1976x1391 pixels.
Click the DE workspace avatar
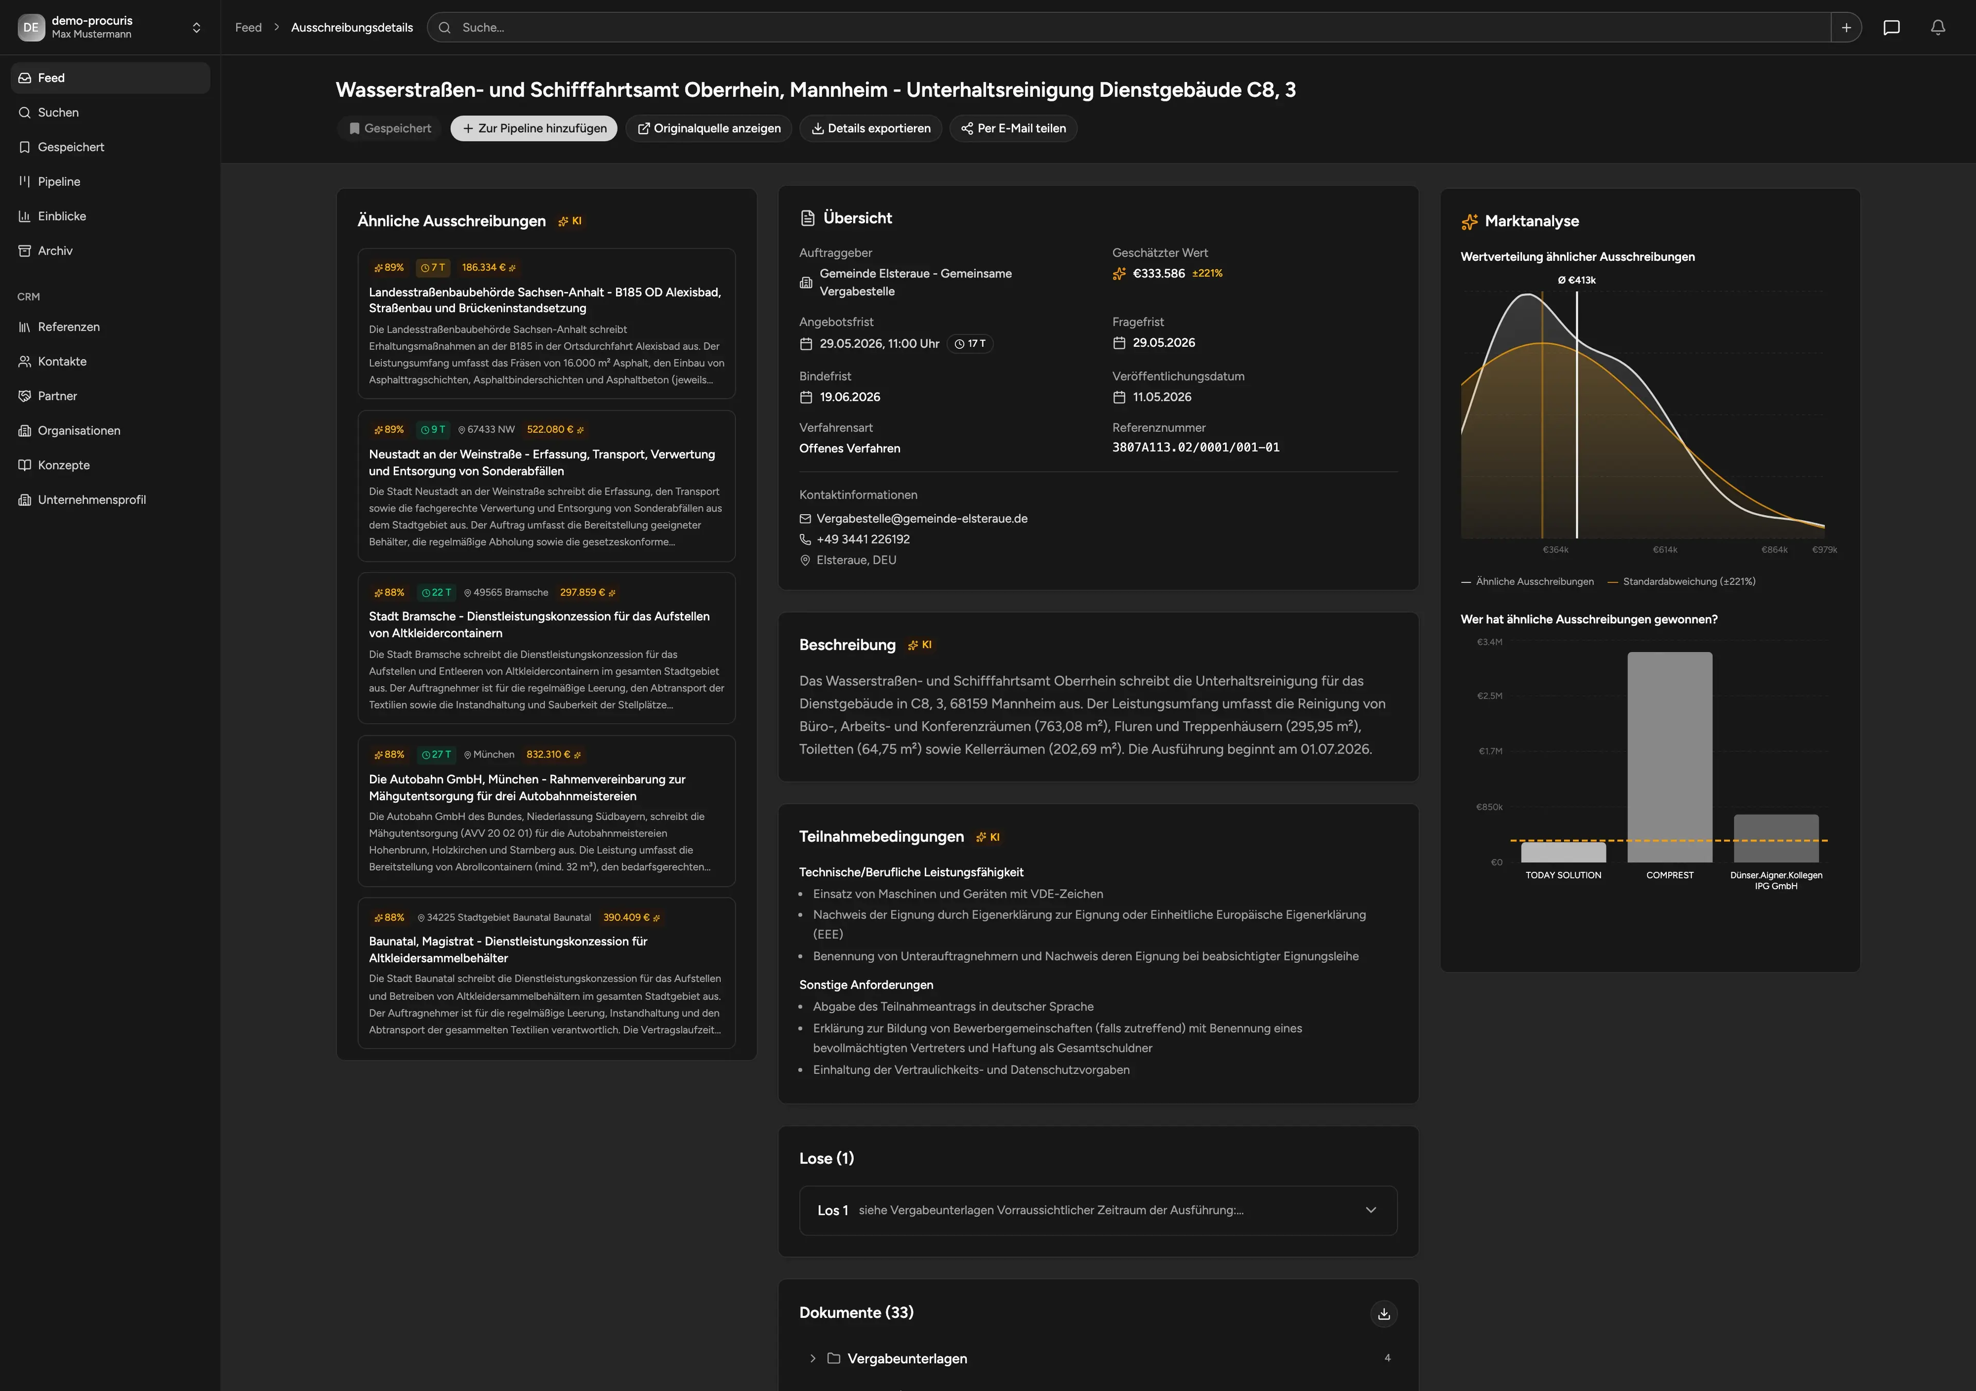click(31, 28)
